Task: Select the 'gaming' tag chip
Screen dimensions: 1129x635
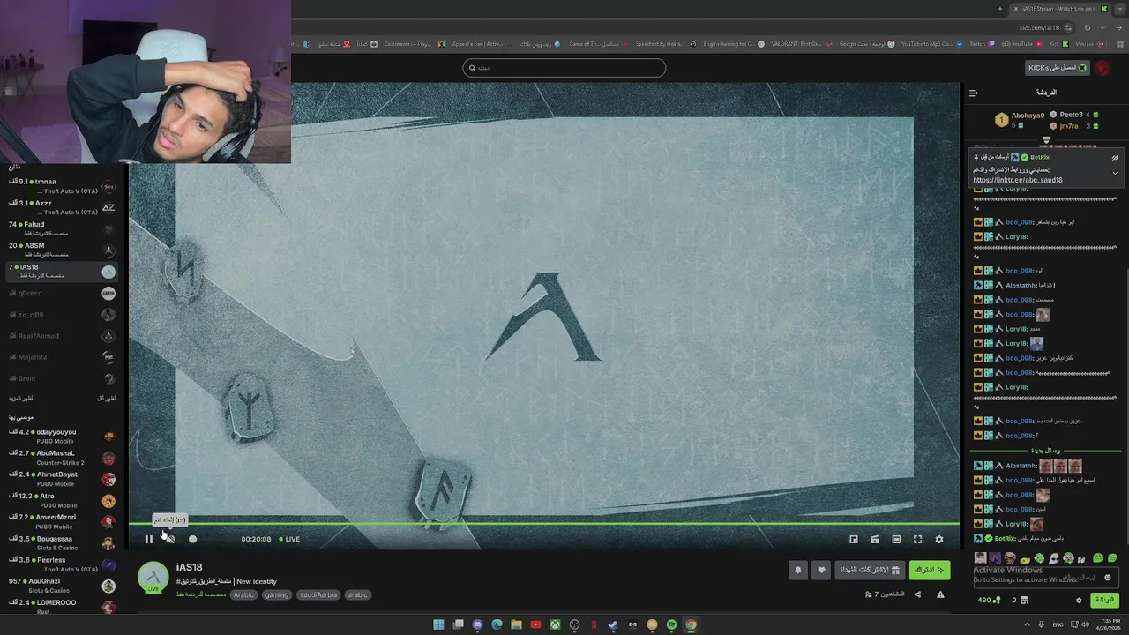Action: click(x=277, y=594)
